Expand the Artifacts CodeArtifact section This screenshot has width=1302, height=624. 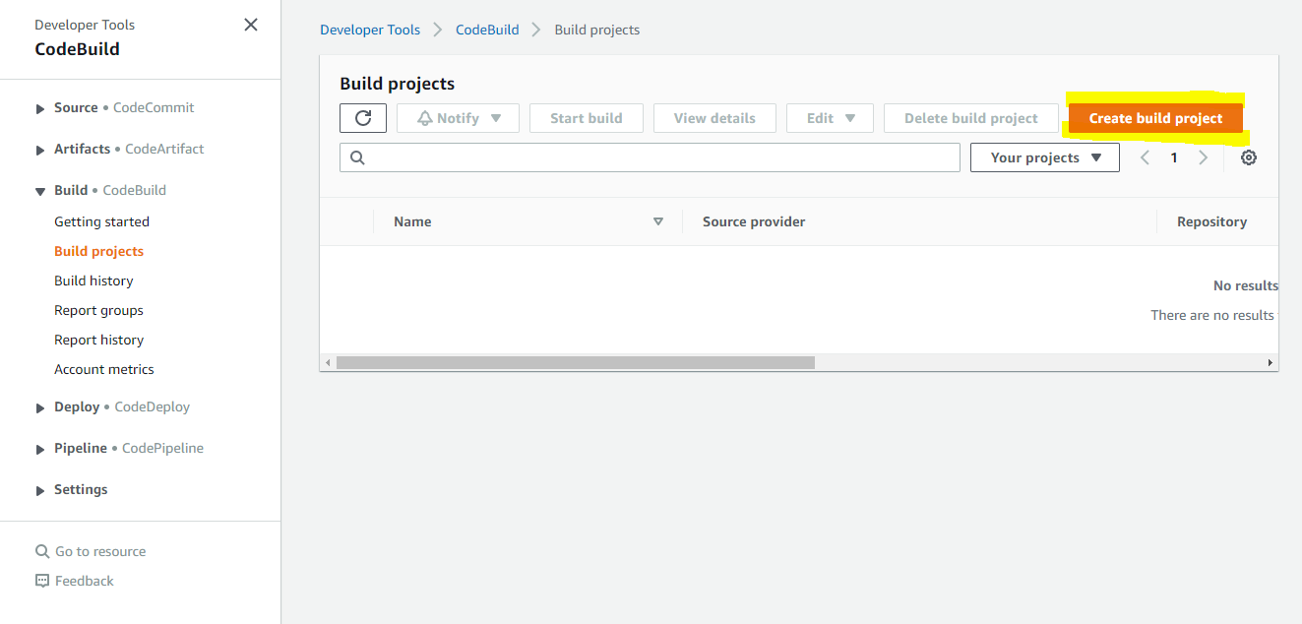point(40,150)
